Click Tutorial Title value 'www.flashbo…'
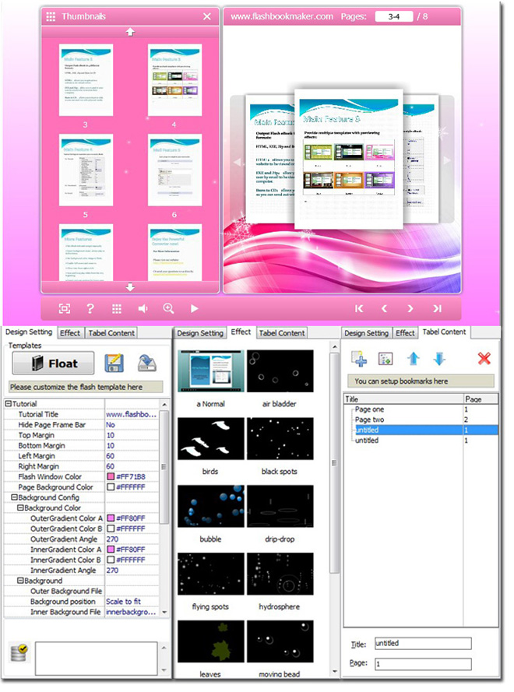 (x=131, y=414)
